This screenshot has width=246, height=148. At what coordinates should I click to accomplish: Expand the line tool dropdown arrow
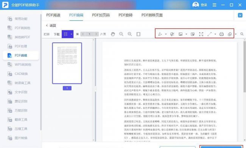pyautogui.click(x=215, y=34)
